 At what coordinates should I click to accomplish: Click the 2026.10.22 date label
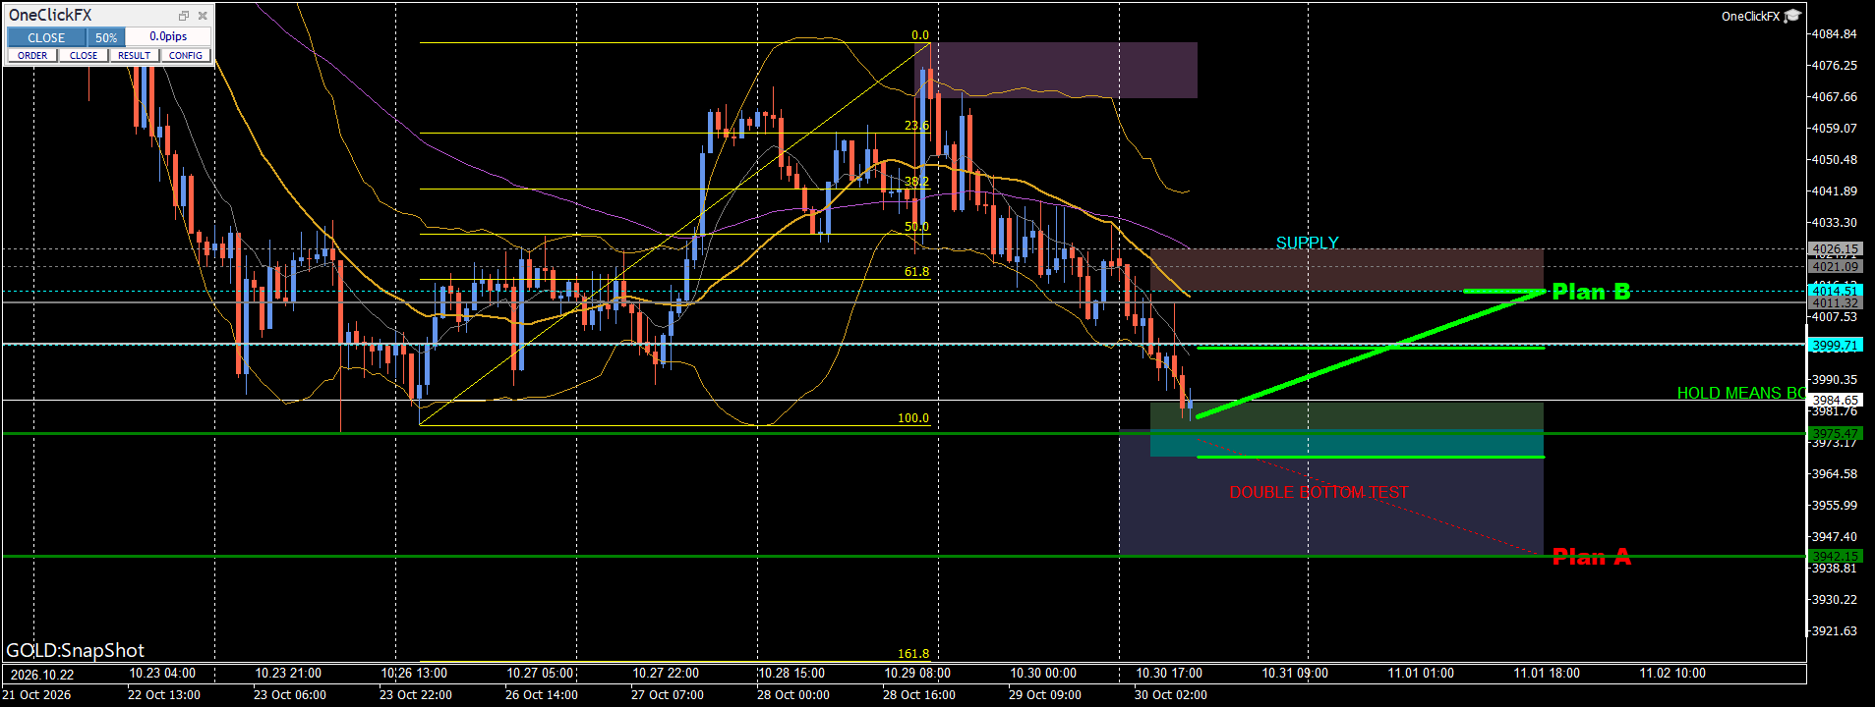tap(41, 674)
